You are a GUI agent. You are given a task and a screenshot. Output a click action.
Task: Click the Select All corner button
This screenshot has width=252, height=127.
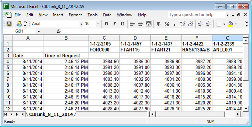tap(8, 38)
